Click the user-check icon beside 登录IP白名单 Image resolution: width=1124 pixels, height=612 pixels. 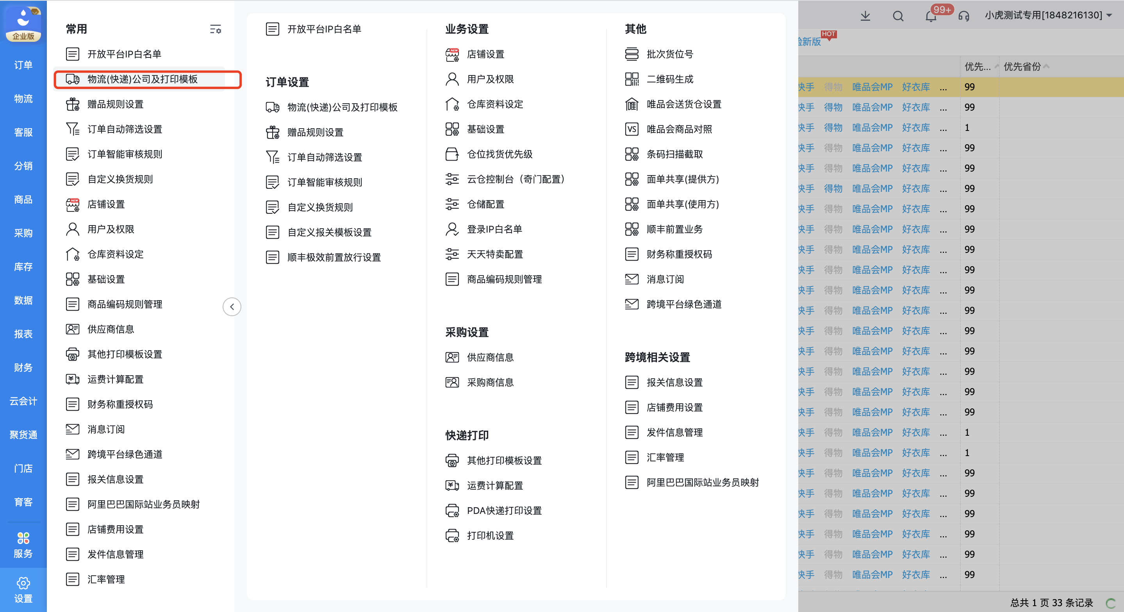(452, 229)
